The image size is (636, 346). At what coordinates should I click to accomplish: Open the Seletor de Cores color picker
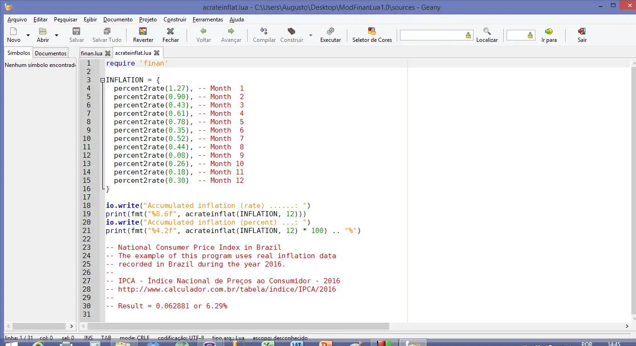pyautogui.click(x=372, y=32)
